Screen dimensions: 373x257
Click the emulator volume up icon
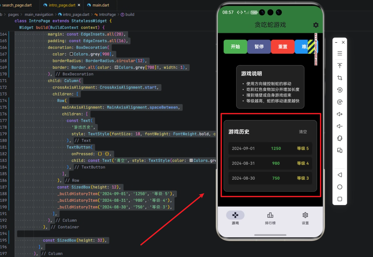click(x=339, y=114)
